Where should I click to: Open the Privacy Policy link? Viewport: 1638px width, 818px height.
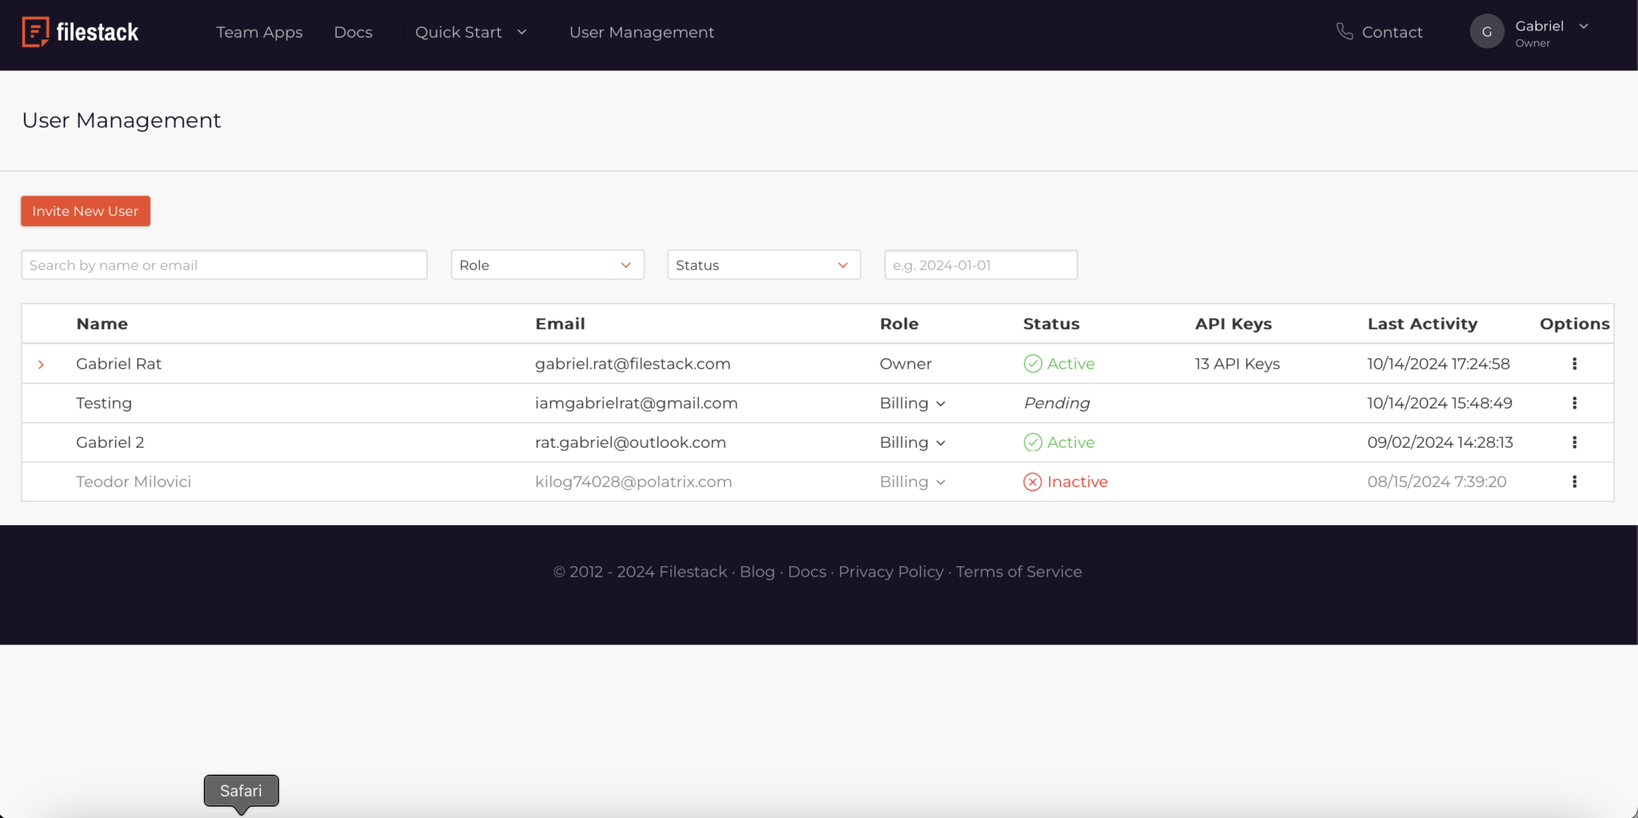890,572
